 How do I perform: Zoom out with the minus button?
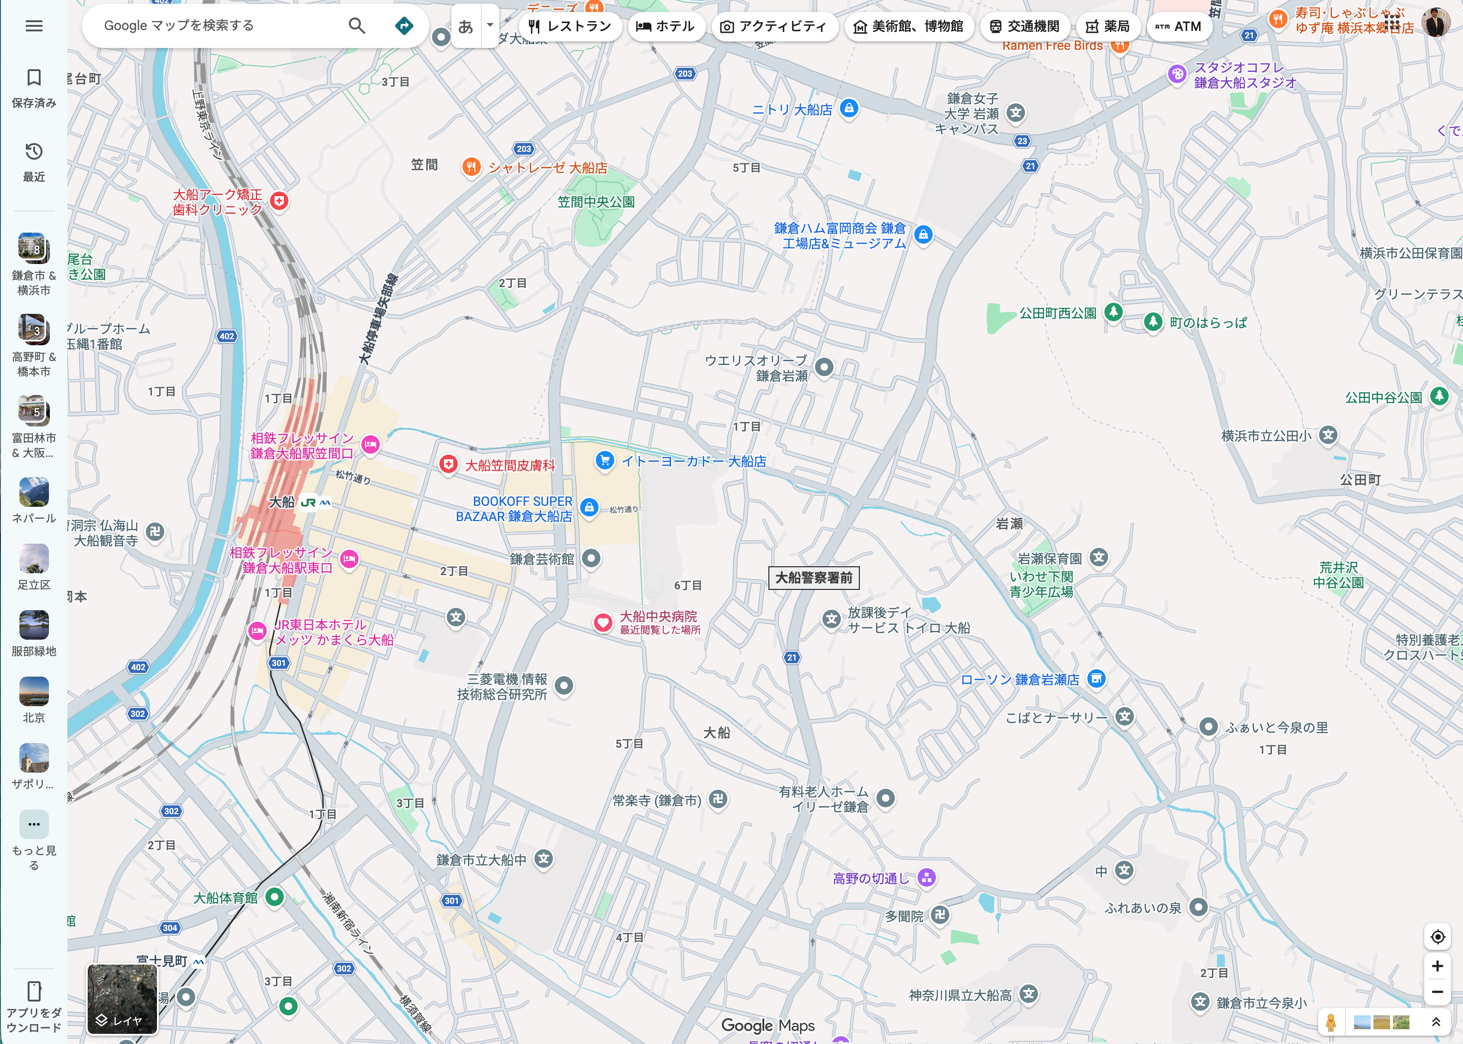[x=1437, y=992]
